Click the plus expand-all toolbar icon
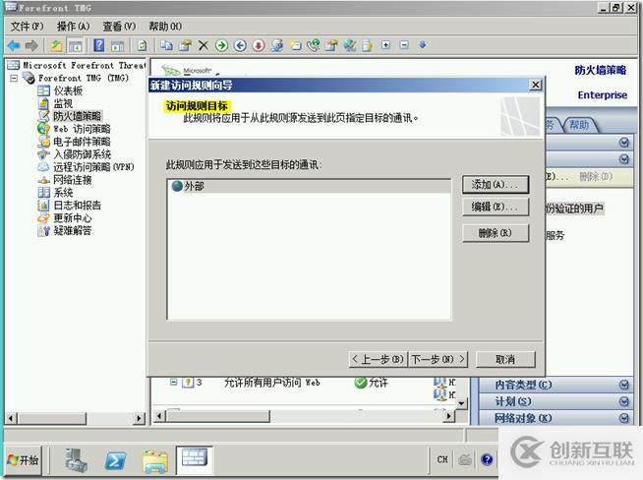Image resolution: width=643 pixels, height=480 pixels. [x=385, y=45]
